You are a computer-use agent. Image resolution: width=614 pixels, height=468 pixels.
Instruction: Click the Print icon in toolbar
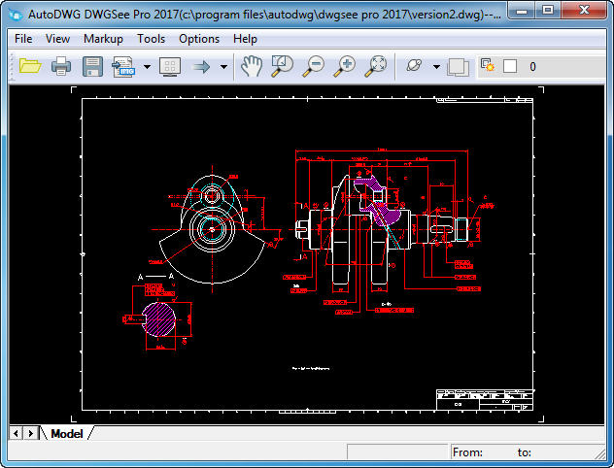click(x=61, y=66)
